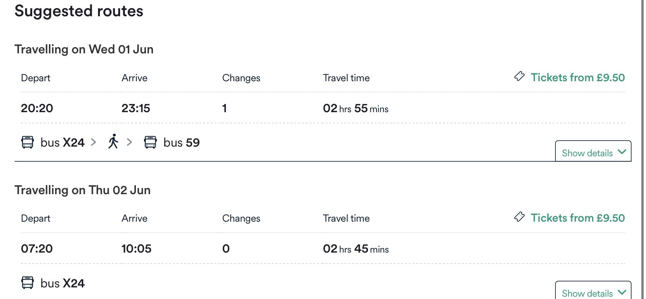This screenshot has width=646, height=299.
Task: Expand Show details for Thursday 02 Jun
Action: pyautogui.click(x=593, y=292)
